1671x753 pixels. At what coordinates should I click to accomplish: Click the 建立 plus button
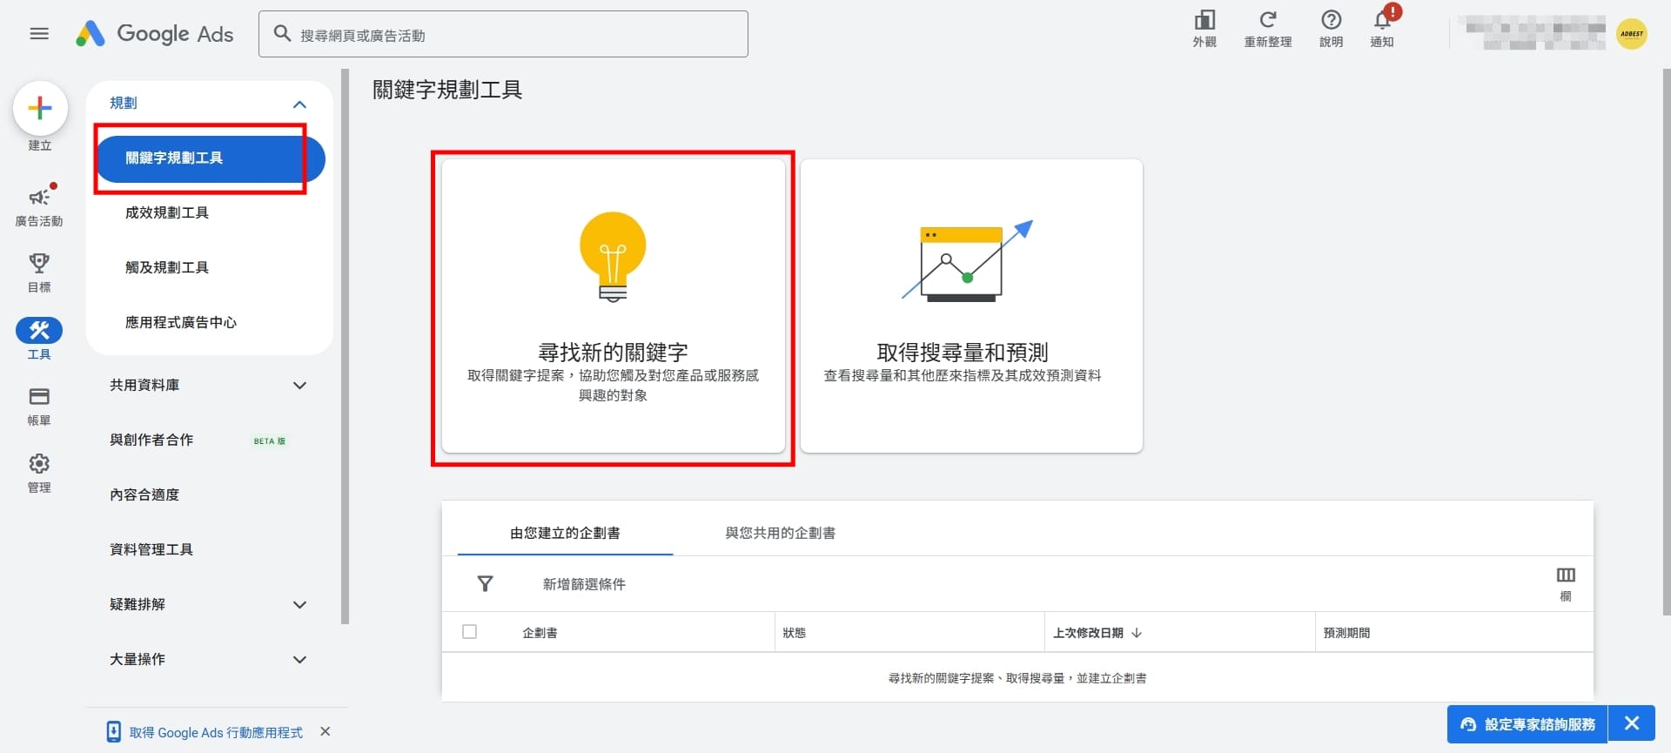click(40, 109)
